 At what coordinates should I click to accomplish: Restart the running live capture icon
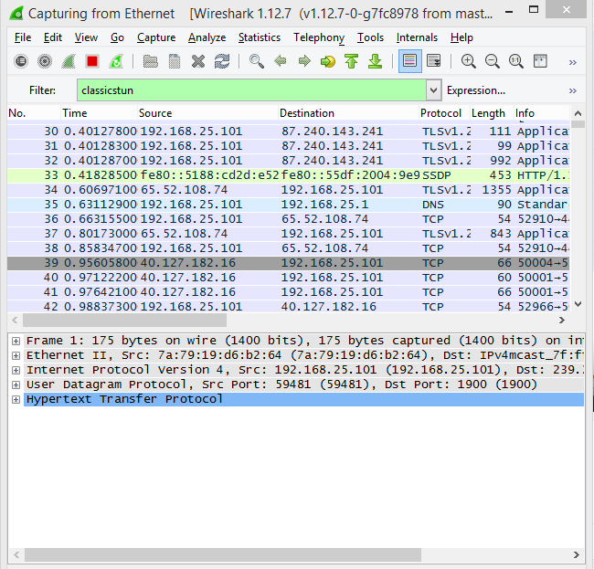116,61
